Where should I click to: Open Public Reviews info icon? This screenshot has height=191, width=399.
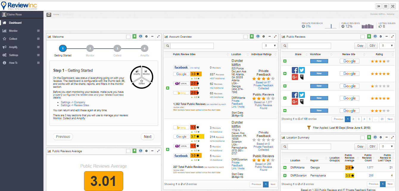click(x=375, y=36)
